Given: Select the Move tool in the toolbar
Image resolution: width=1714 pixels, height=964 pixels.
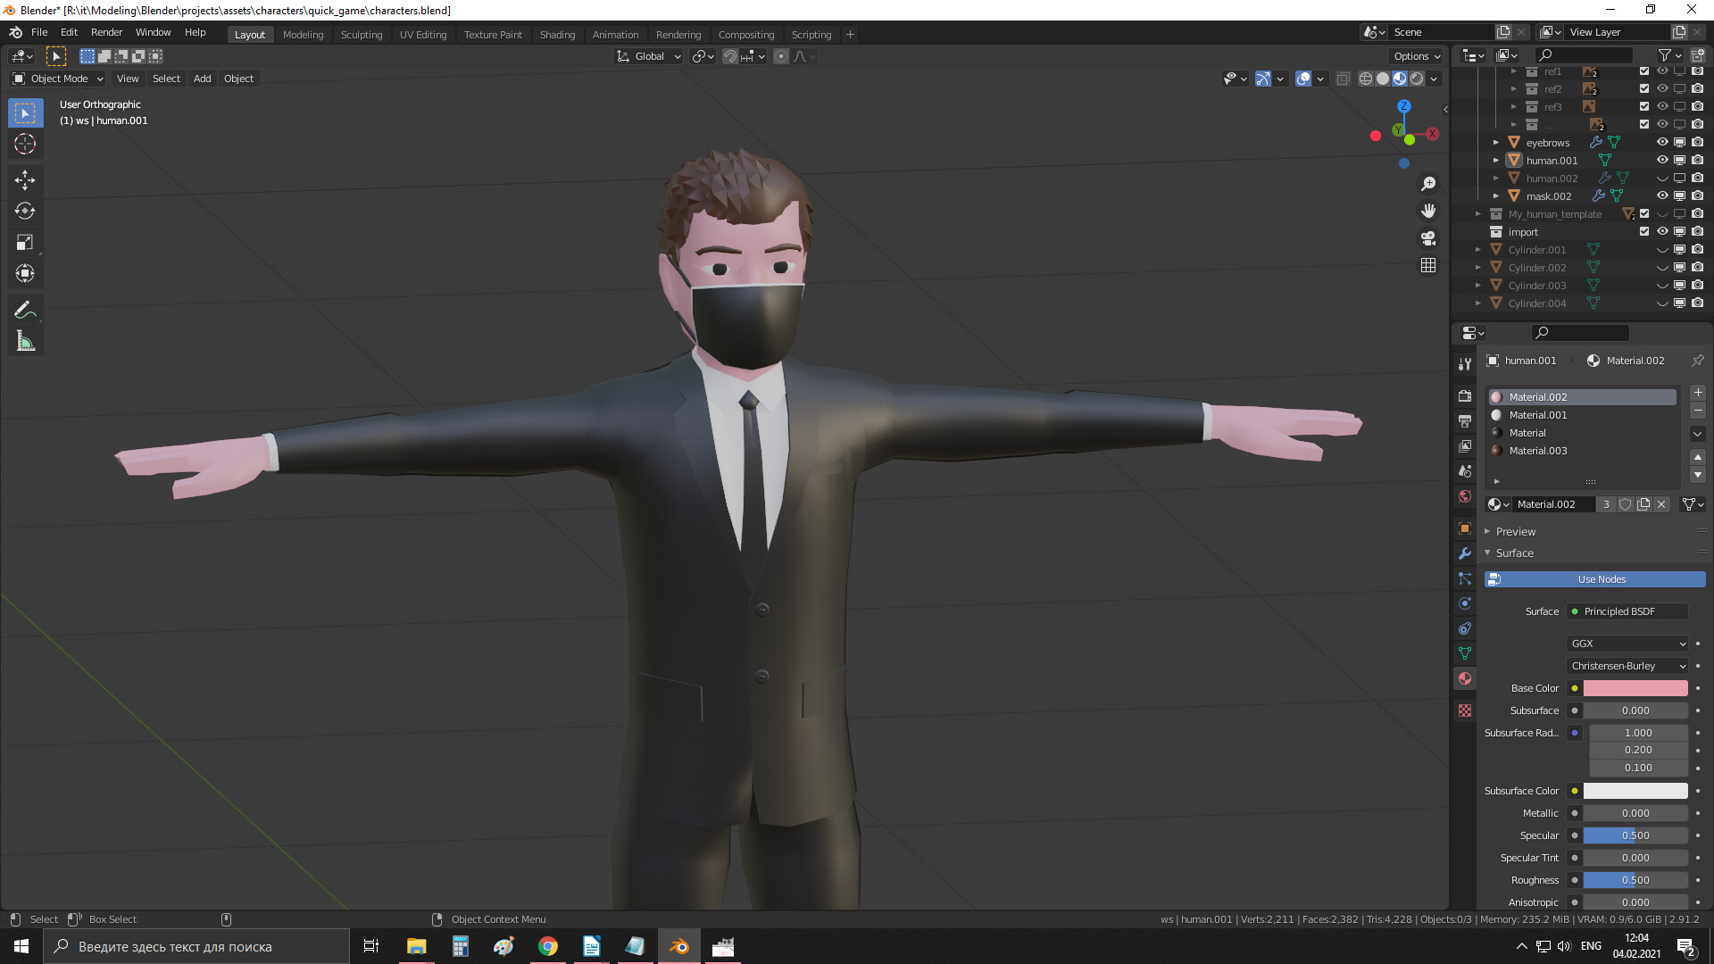Looking at the screenshot, I should (25, 181).
